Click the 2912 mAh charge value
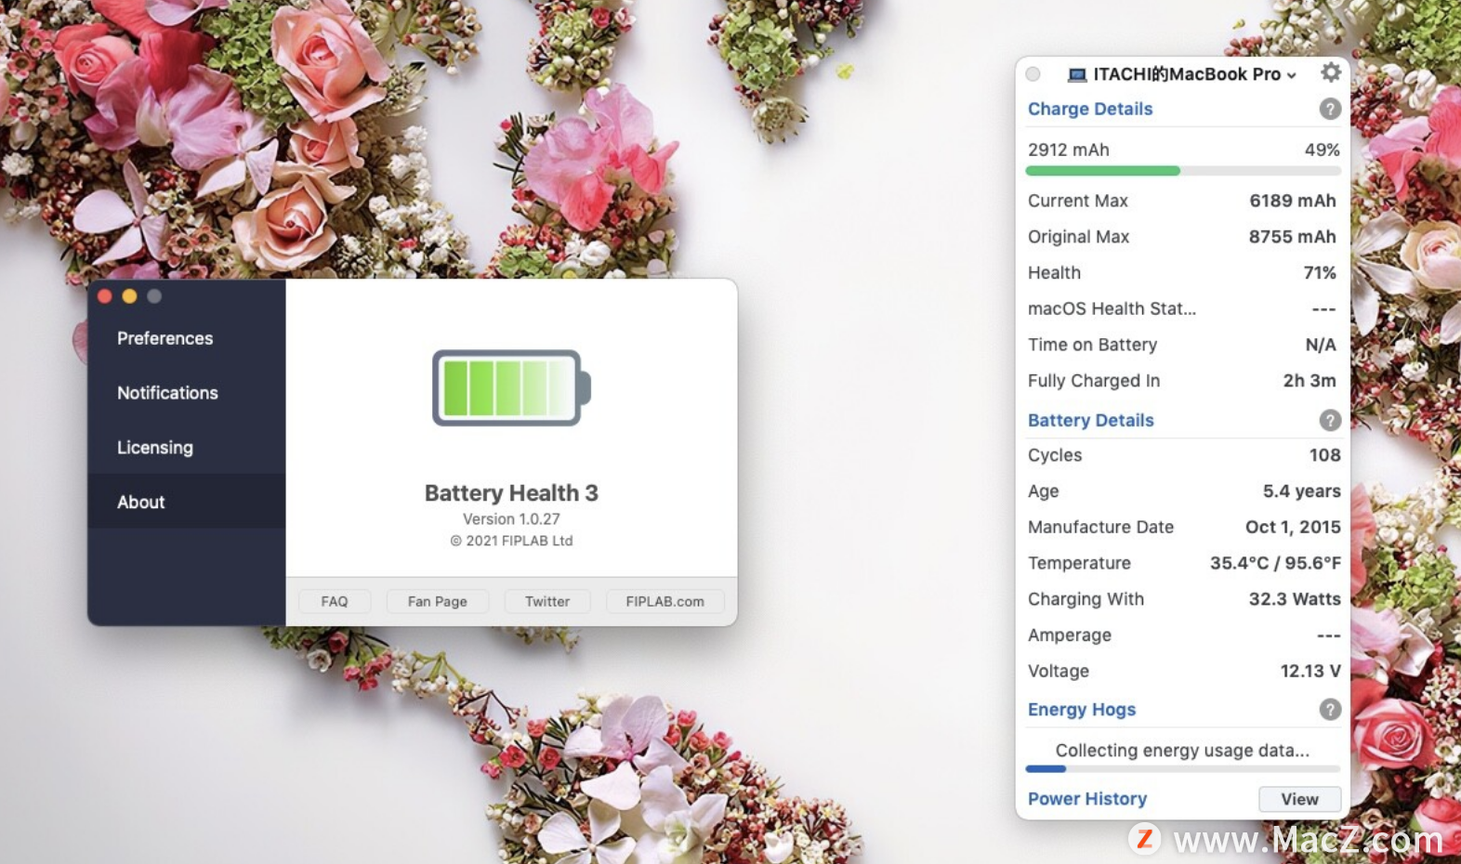Screen dimensions: 1461x864 point(1069,150)
